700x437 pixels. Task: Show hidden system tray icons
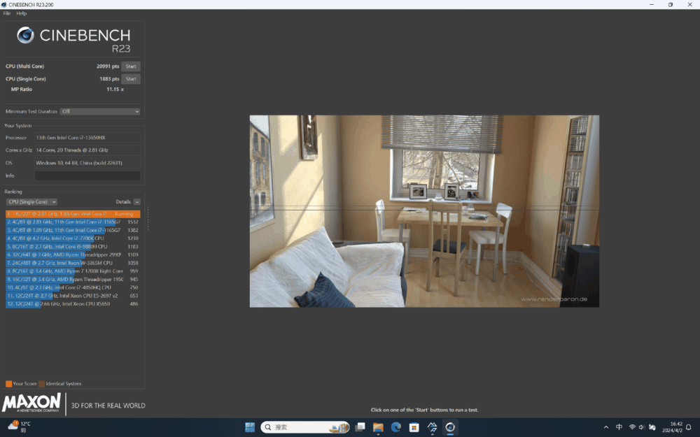point(606,427)
